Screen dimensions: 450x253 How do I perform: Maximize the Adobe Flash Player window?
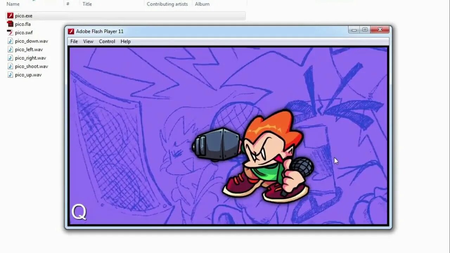[x=365, y=30]
